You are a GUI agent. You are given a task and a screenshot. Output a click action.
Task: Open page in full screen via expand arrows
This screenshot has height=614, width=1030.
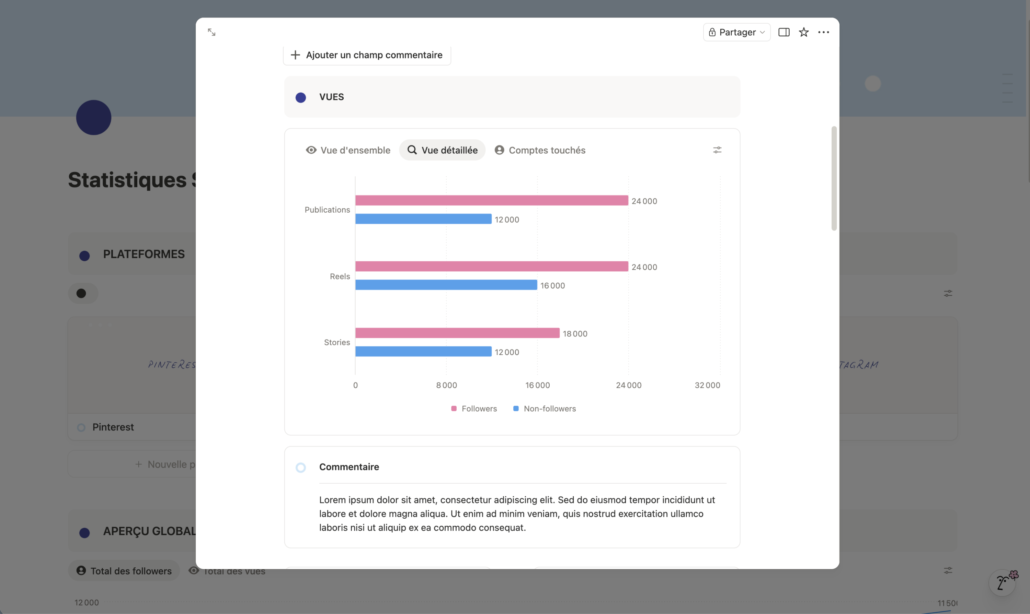pyautogui.click(x=211, y=32)
